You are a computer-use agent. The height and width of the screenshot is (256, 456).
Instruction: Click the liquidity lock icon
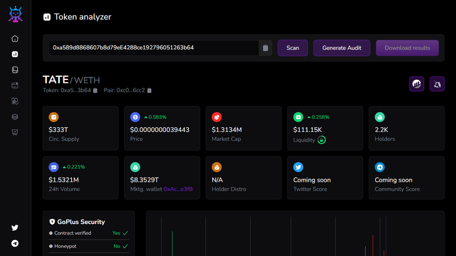tap(321, 140)
